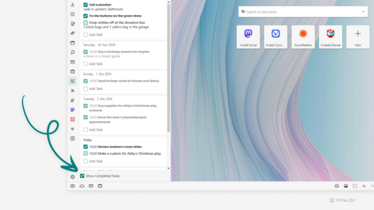Complete 'Drop clothes off at the donation box'

click(85, 23)
